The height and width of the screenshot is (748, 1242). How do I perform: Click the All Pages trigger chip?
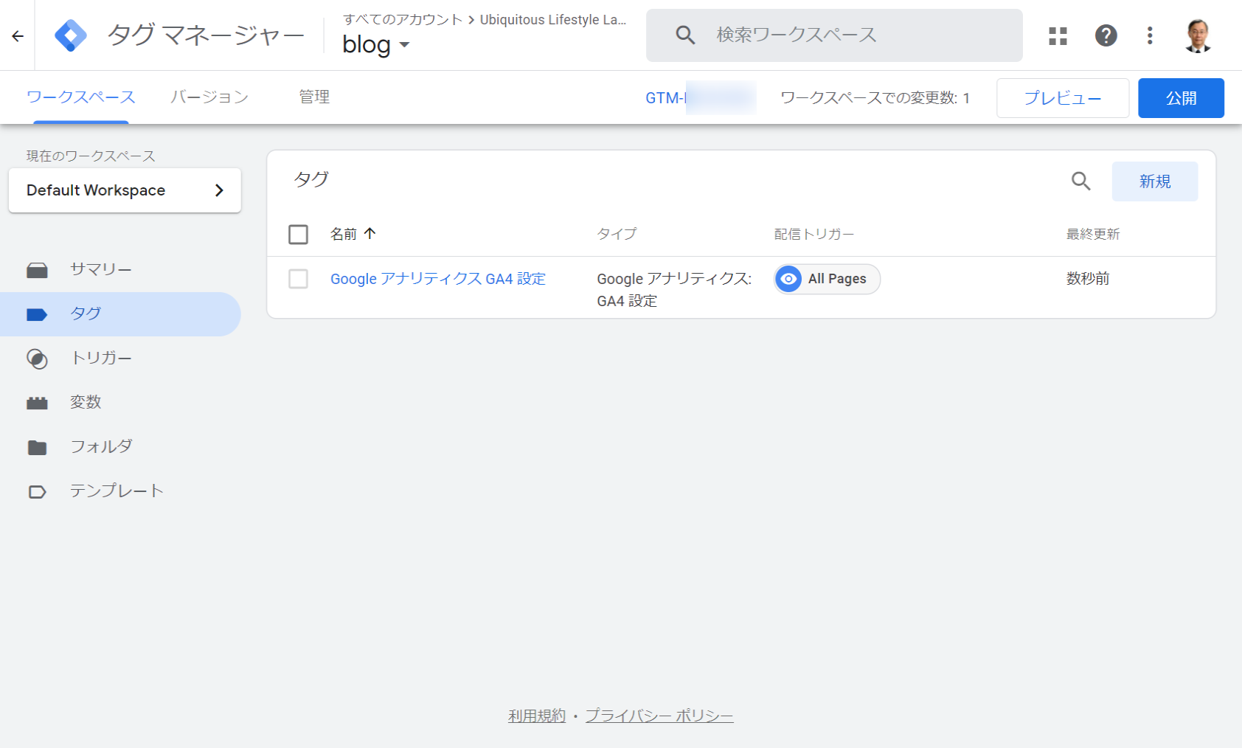pos(827,279)
